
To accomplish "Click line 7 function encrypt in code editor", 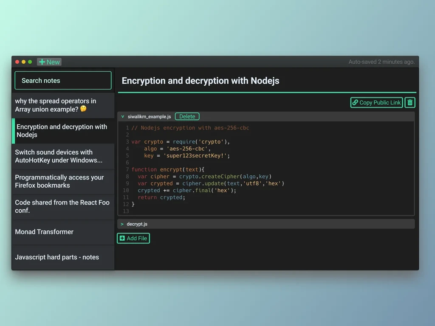I will 168,169.
